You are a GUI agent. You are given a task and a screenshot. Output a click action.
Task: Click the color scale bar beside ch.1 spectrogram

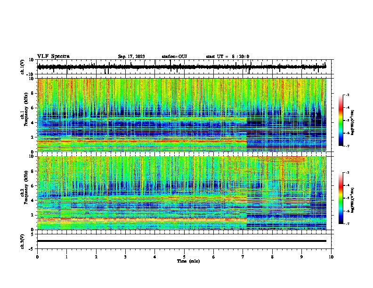[x=341, y=120]
